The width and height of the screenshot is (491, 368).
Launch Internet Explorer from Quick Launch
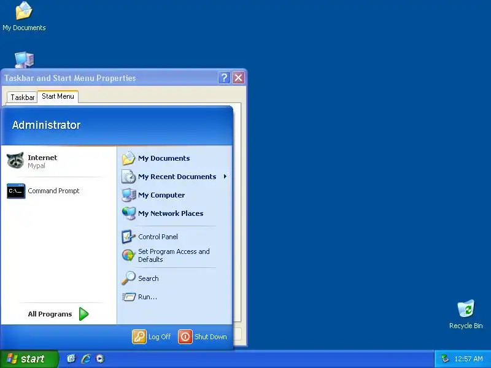click(86, 359)
